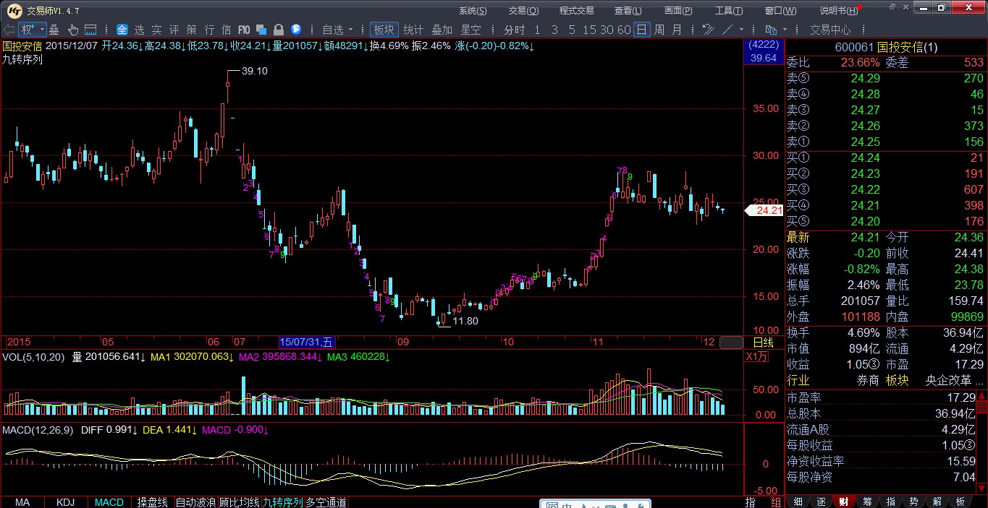Click the gray timeline scroll handle

click(731, 342)
